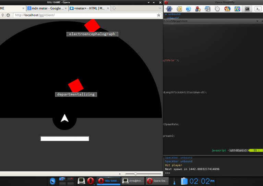Open the Storage panel in Dragonfly
The width and height of the screenshot is (263, 186).
pos(208,9)
